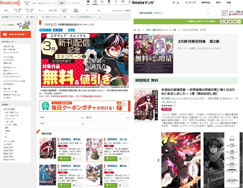The image size is (243, 188).
Task: Click the T-point icon on green bar
Action: [x=235, y=22]
